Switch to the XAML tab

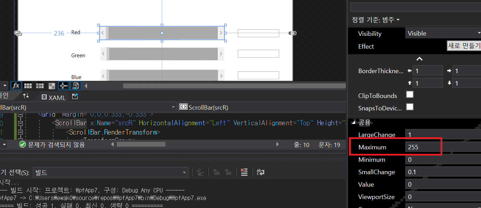pyautogui.click(x=54, y=97)
